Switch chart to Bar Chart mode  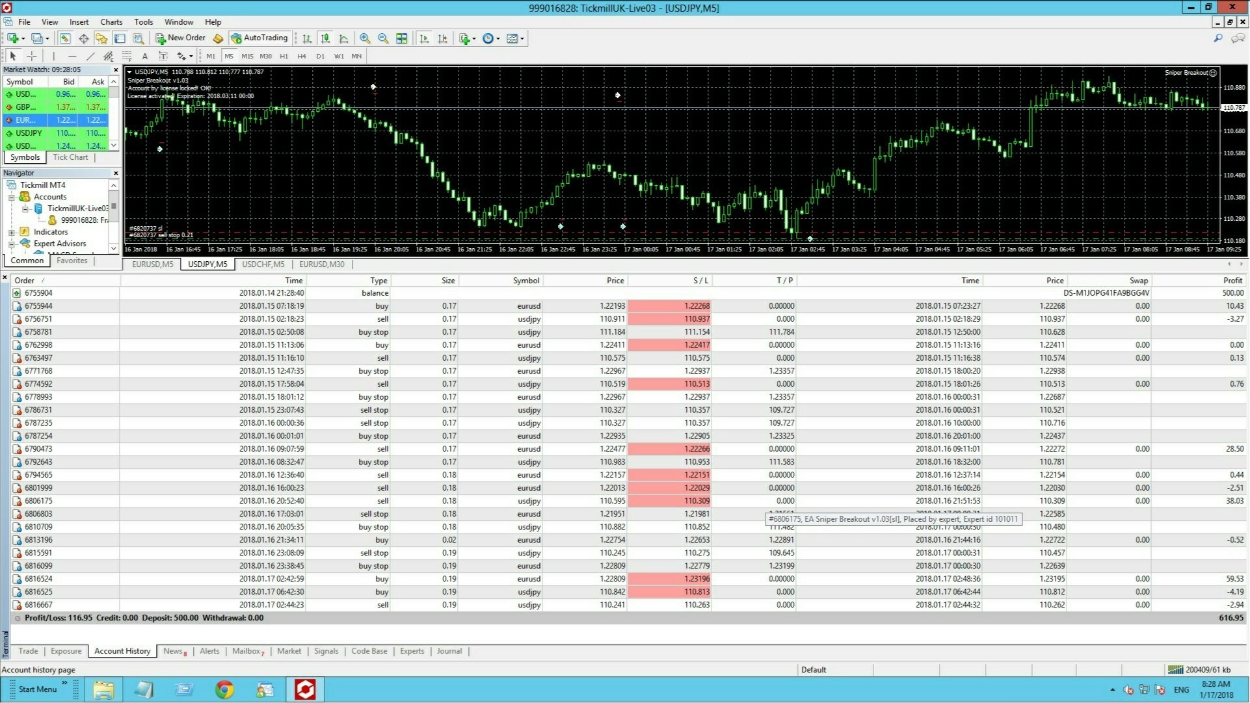(x=307, y=38)
